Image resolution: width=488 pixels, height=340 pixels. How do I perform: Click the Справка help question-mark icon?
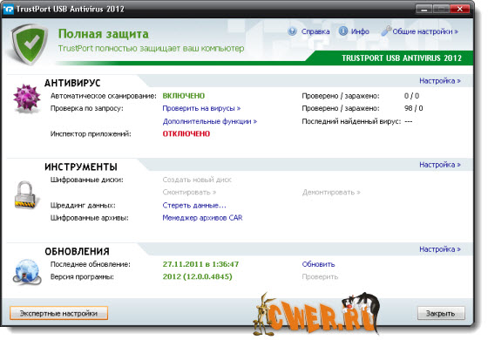pyautogui.click(x=292, y=31)
